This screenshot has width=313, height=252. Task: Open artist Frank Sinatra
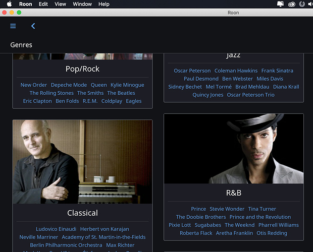pos(278,71)
